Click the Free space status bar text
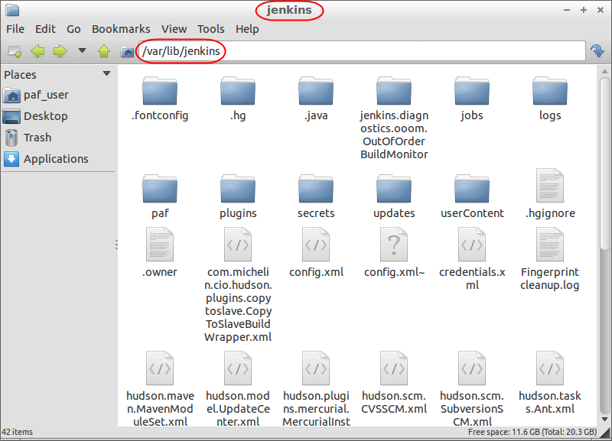 tap(532, 432)
